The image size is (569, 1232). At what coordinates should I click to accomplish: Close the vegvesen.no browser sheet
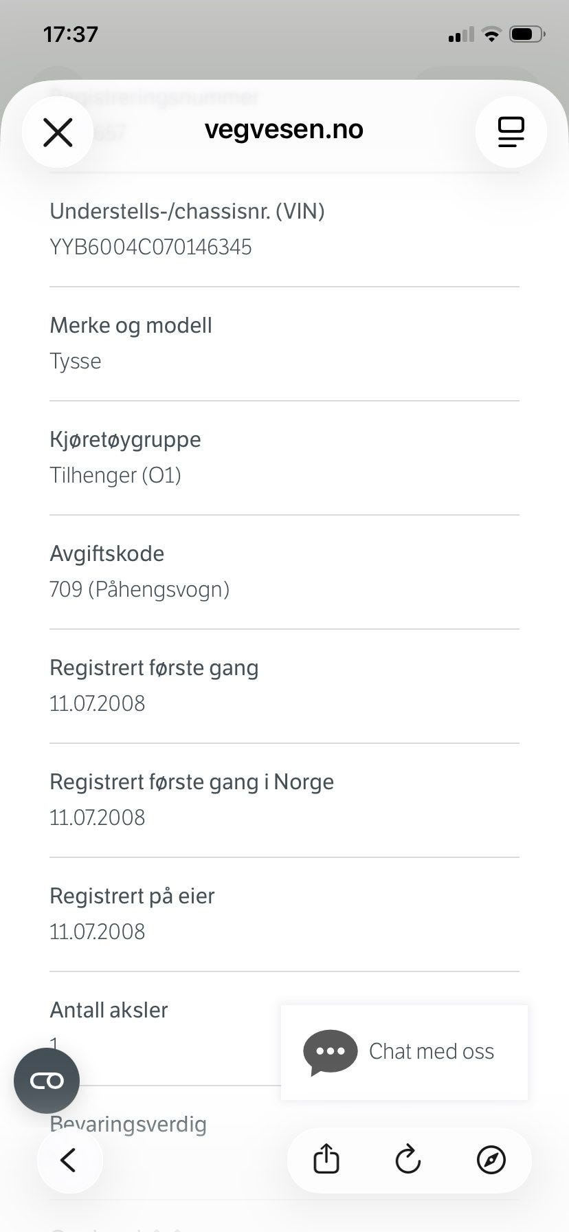[x=58, y=132]
